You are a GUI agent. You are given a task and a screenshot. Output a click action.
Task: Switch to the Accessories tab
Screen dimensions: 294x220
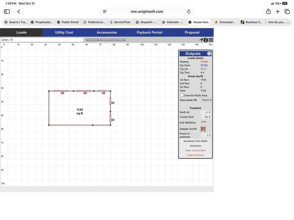[107, 32]
